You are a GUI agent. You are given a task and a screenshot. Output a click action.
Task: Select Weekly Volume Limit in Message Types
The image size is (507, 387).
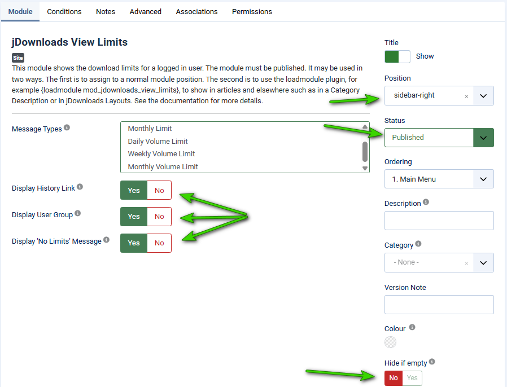click(161, 154)
